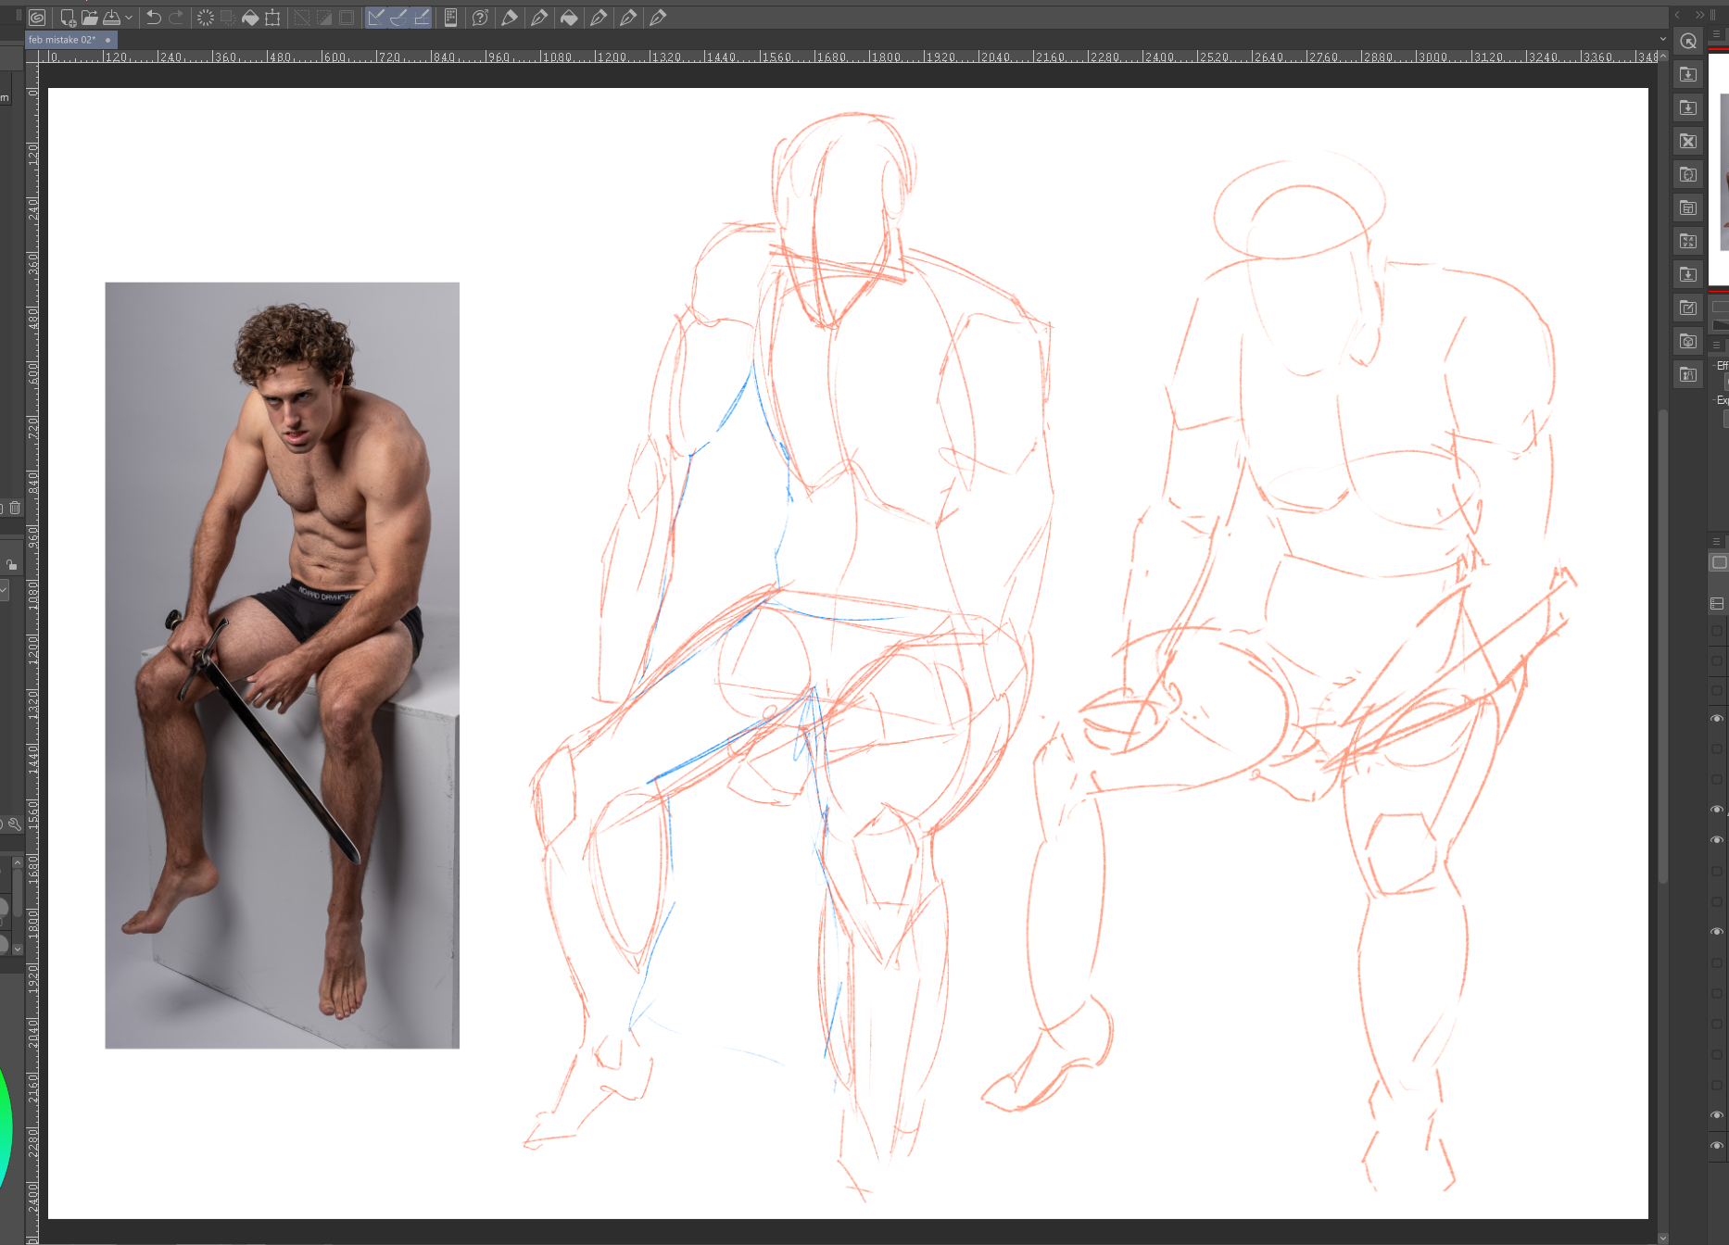This screenshot has width=1729, height=1245.
Task: Open the Quick Access search icon
Action: click(1688, 42)
